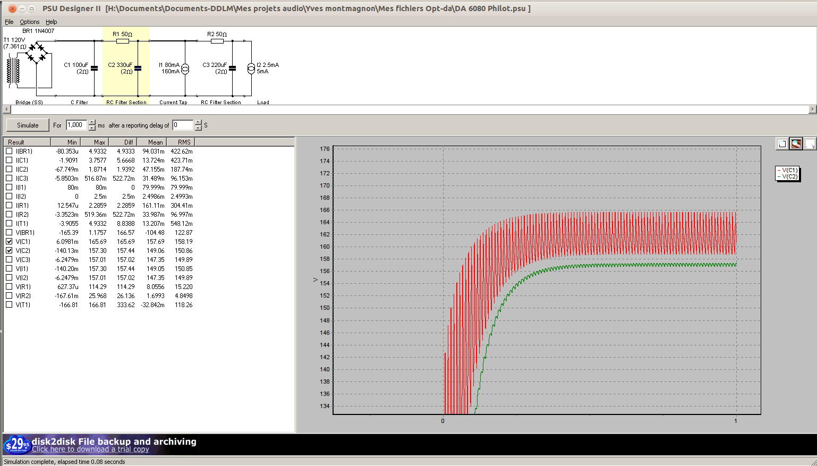Image resolution: width=817 pixels, height=466 pixels.
Task: Enable the I(C3) result checkbox
Action: (9, 178)
